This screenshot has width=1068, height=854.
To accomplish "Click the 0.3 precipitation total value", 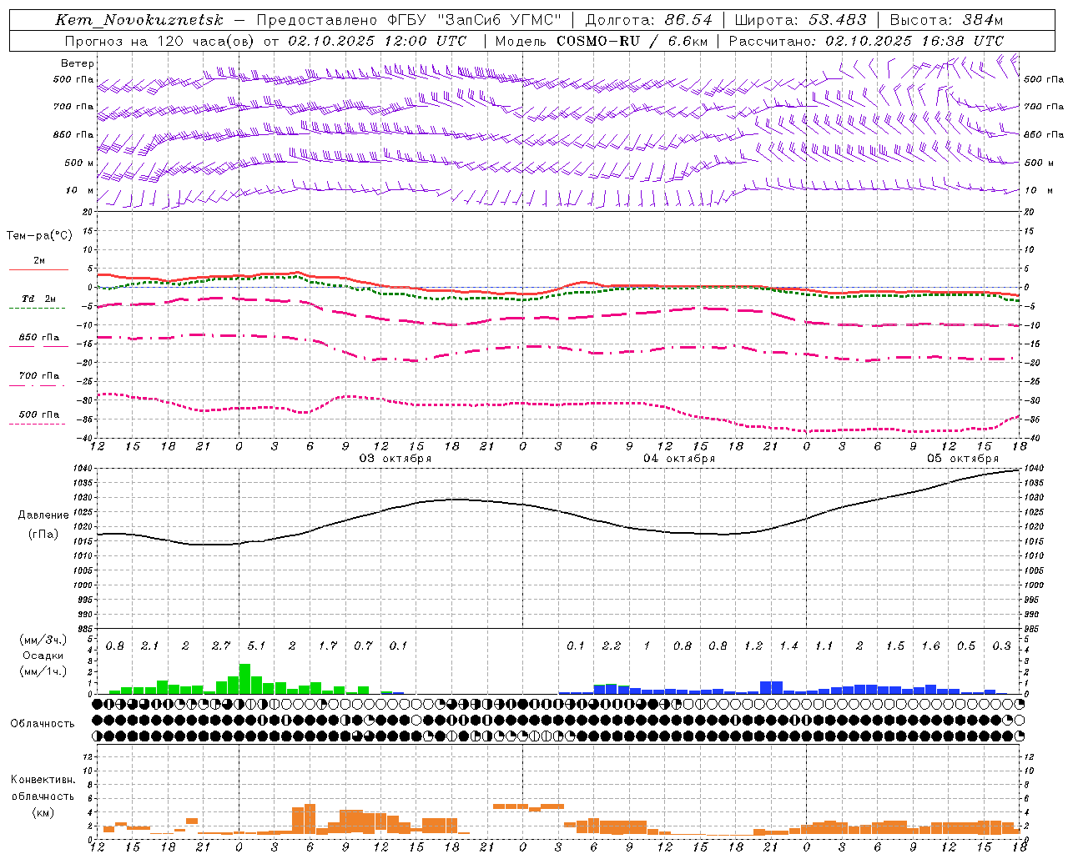I will (1001, 646).
